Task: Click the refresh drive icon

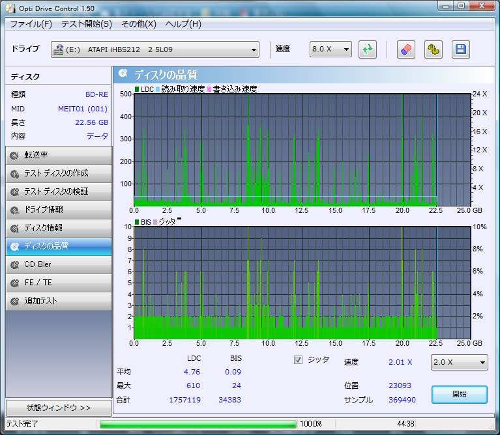Action: (x=368, y=49)
